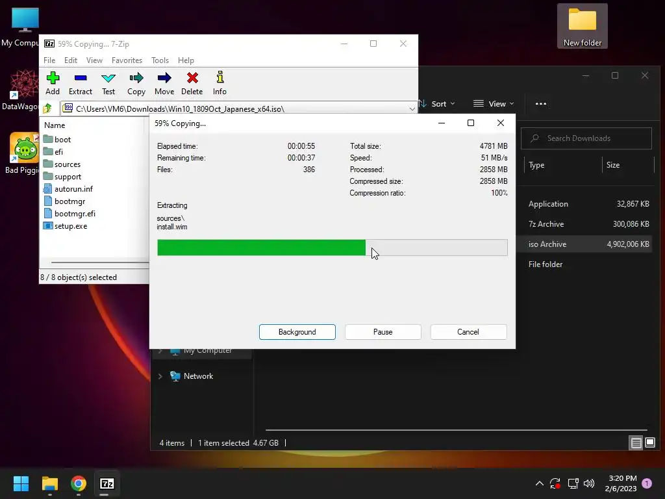Image resolution: width=665 pixels, height=499 pixels.
Task: Open the File menu in 7-Zip
Action: click(x=49, y=60)
